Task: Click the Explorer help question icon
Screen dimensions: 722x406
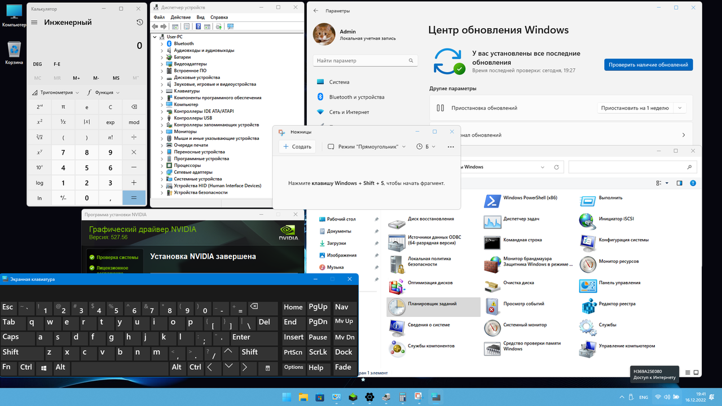Action: pos(693,183)
